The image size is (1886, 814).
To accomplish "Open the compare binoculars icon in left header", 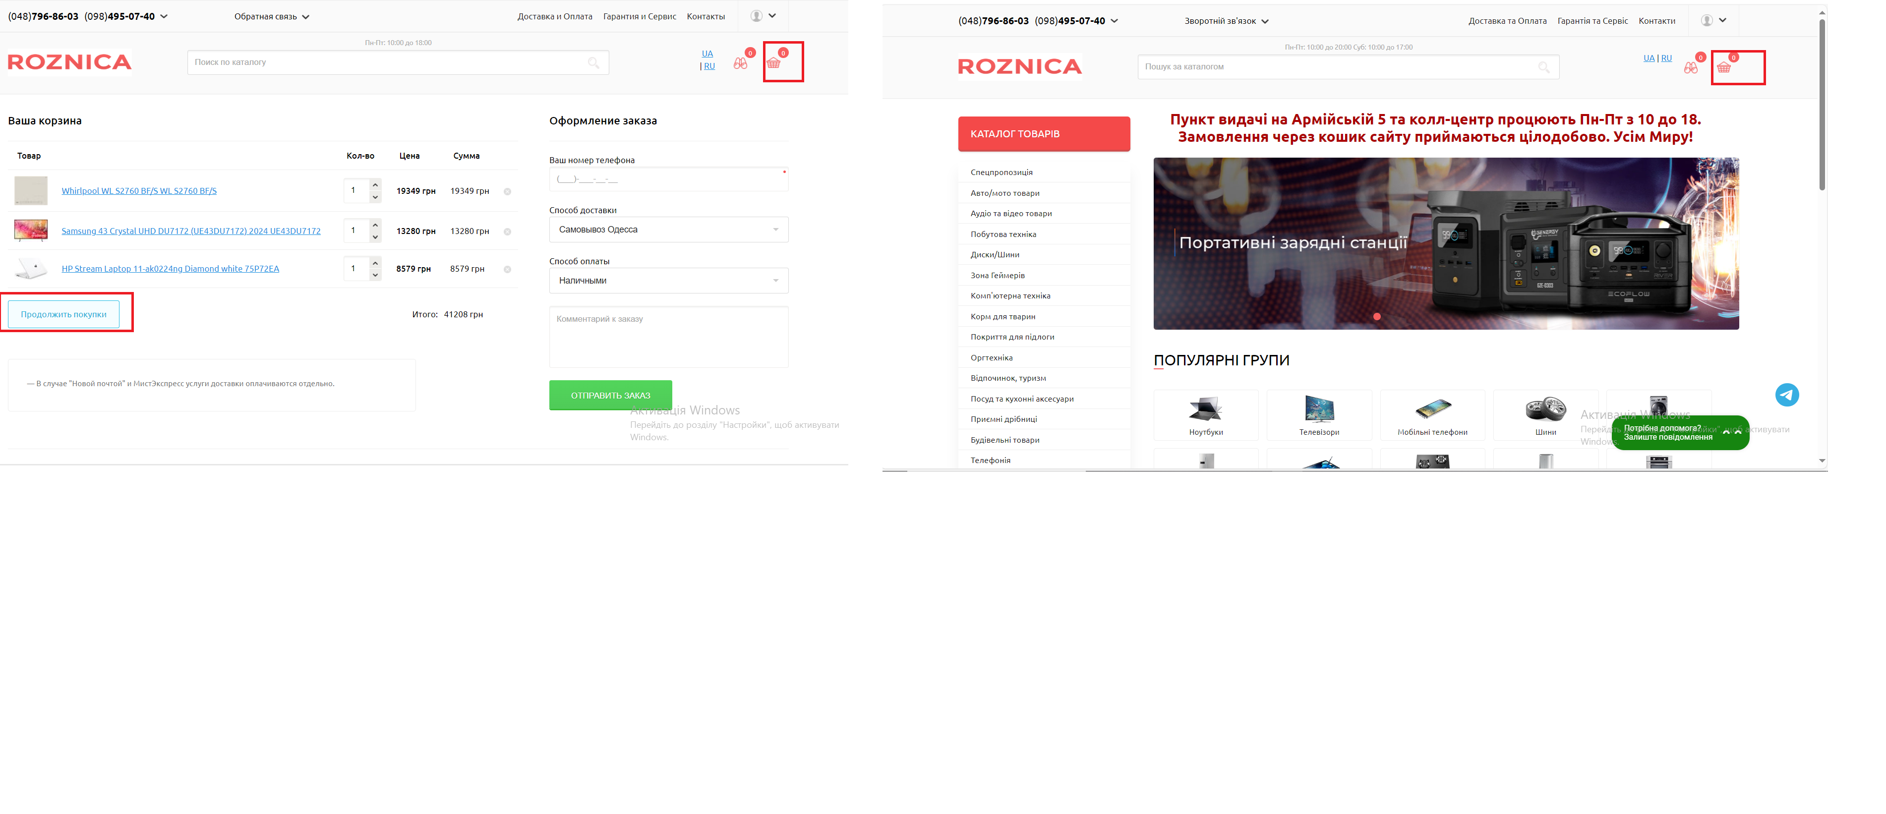I will pyautogui.click(x=740, y=63).
